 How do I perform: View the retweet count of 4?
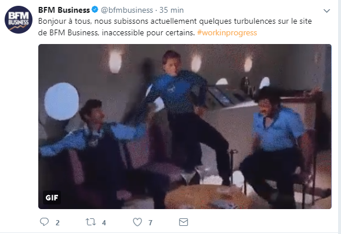point(104,222)
